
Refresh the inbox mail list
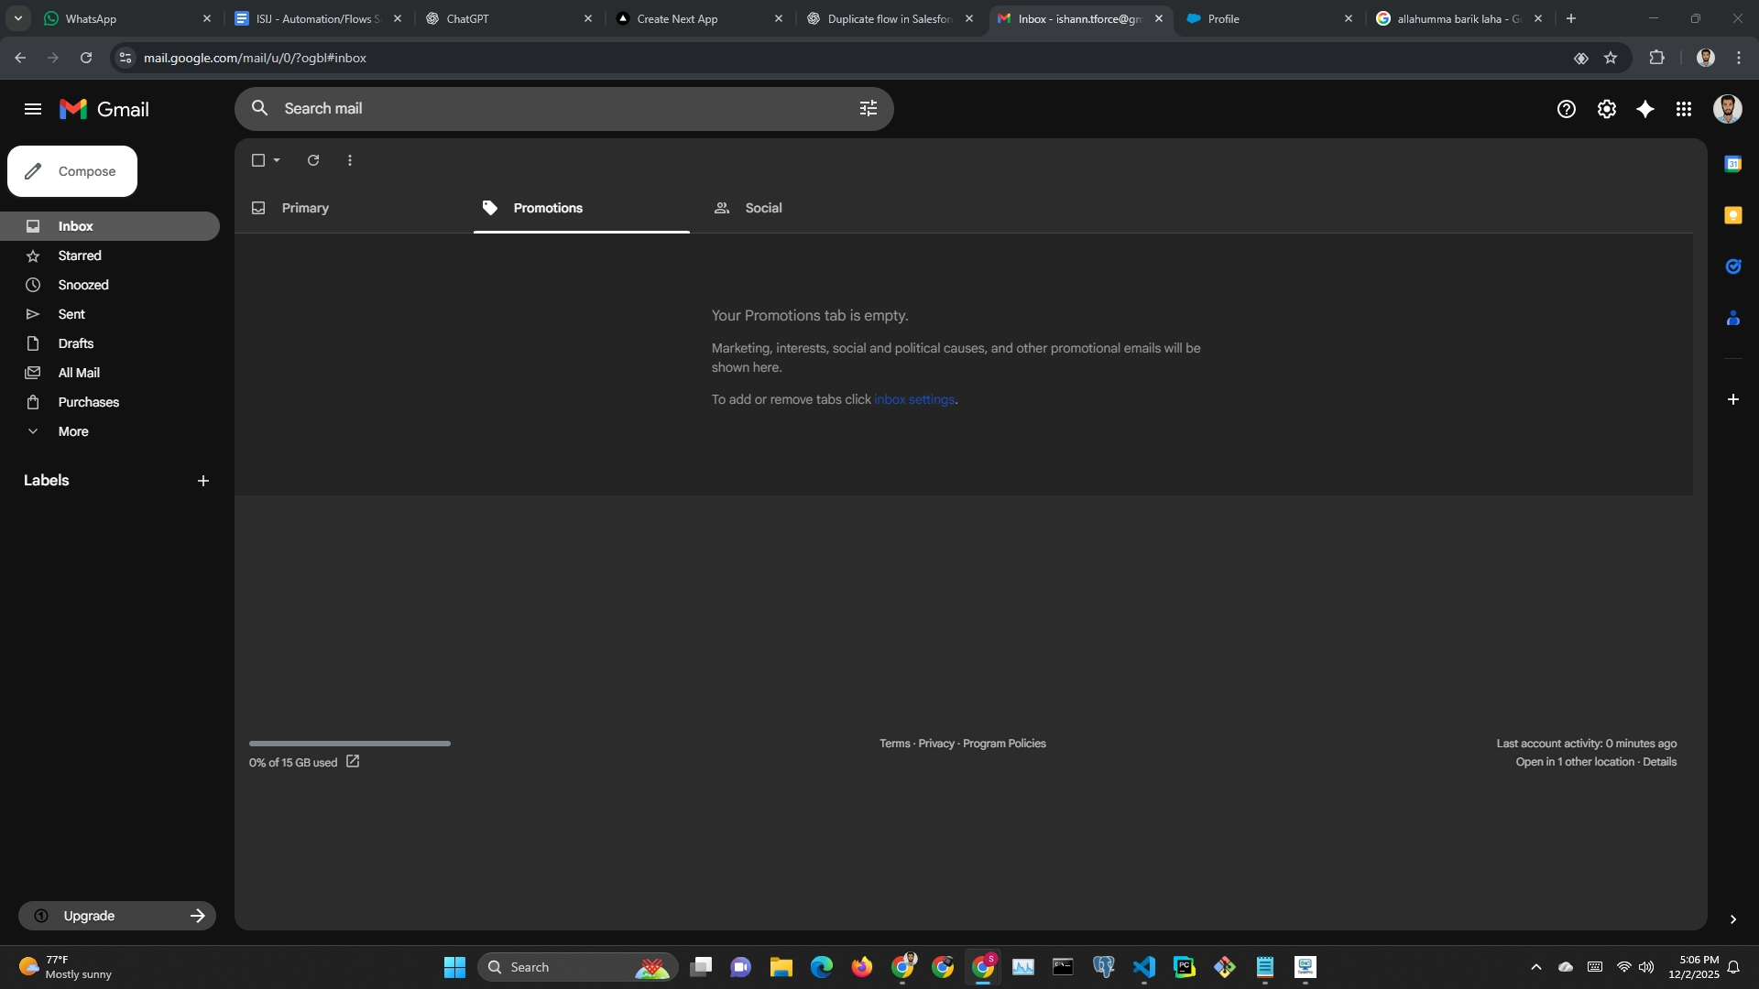coord(313,160)
